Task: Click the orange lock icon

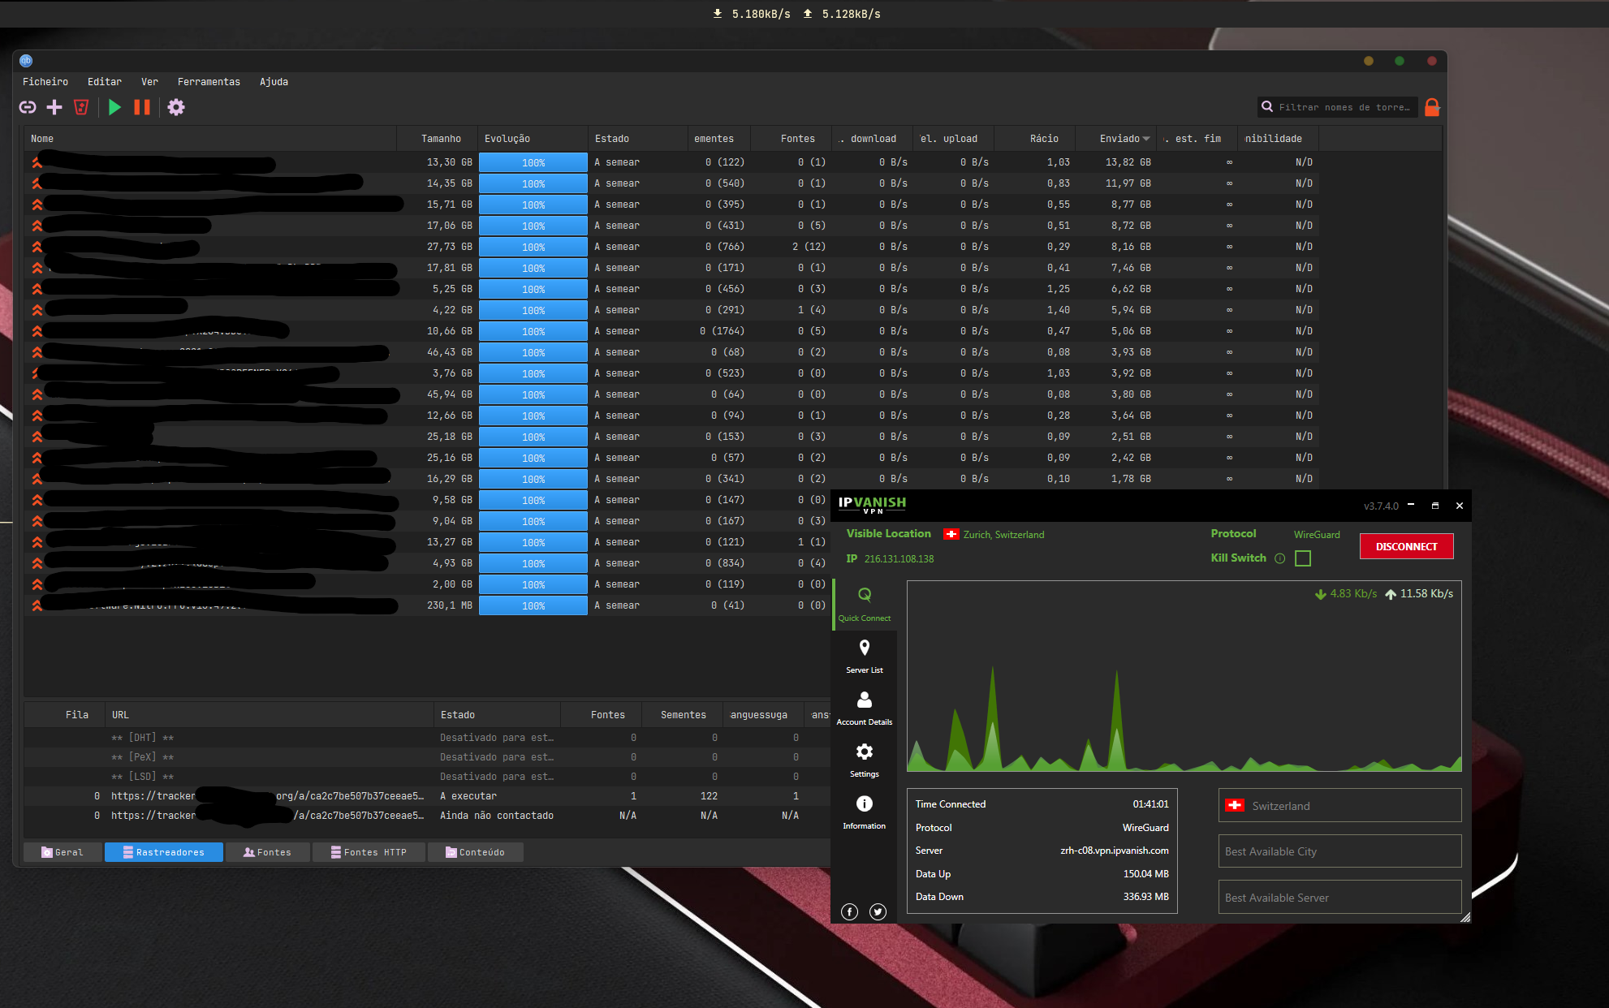Action: tap(1432, 107)
